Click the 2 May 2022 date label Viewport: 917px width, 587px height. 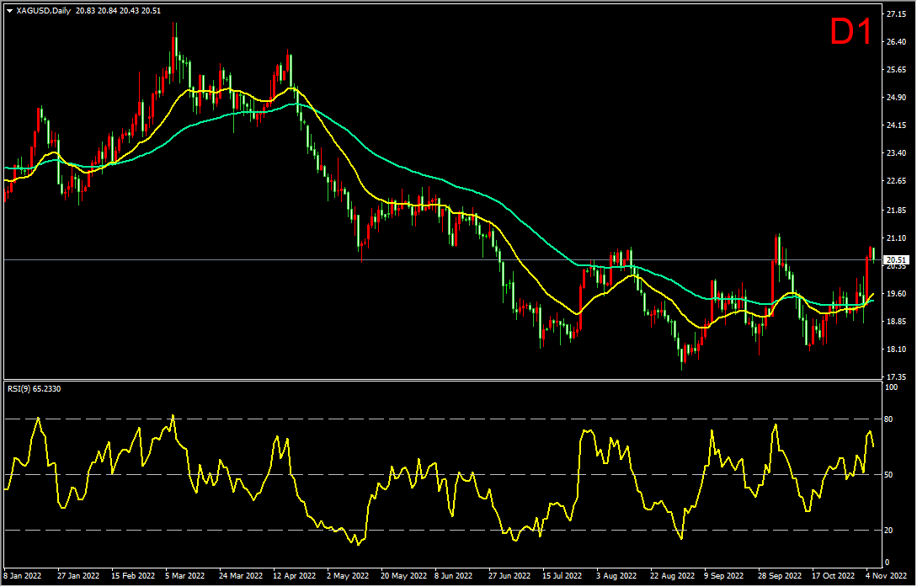(x=348, y=576)
